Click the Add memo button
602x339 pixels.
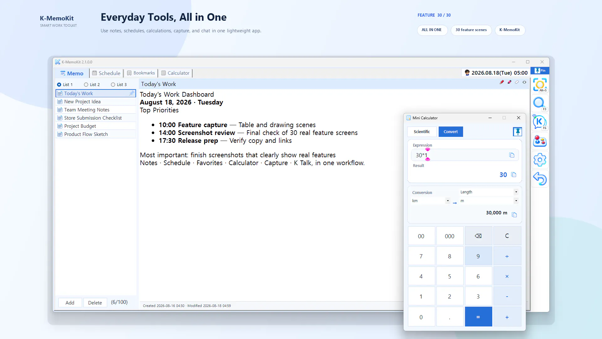coord(70,303)
